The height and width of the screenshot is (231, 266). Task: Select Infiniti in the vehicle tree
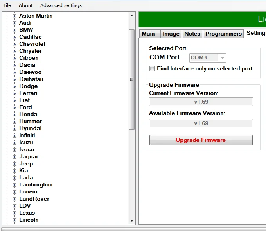point(27,135)
